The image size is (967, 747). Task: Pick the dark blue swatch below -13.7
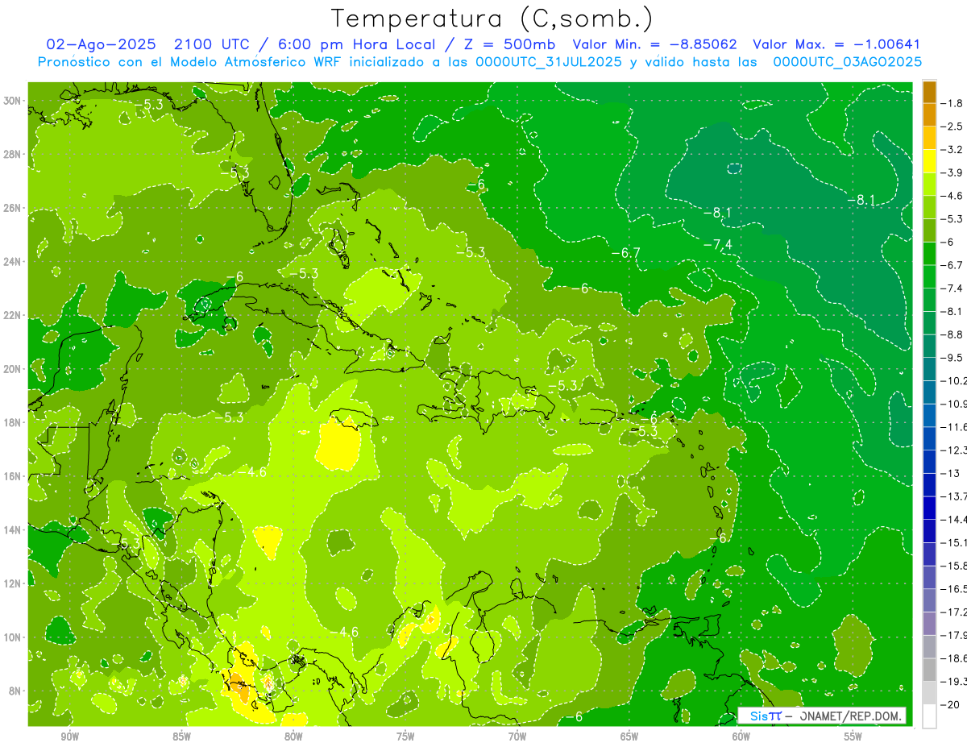(x=929, y=508)
